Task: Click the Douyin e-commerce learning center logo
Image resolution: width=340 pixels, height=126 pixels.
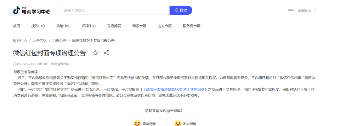Action: [x=32, y=10]
